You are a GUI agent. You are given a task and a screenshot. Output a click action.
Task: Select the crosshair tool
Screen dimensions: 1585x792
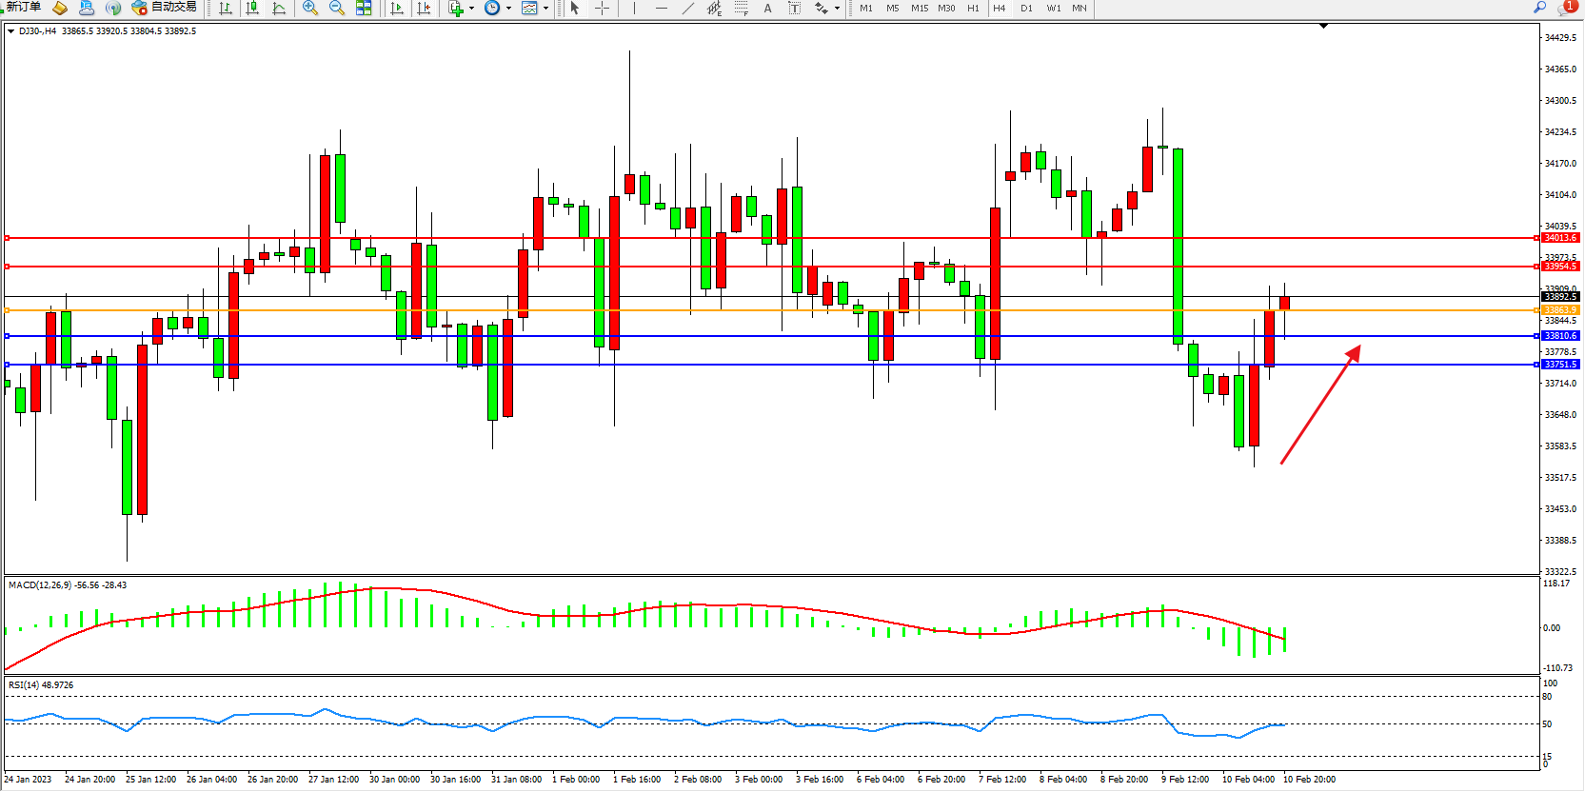[602, 8]
